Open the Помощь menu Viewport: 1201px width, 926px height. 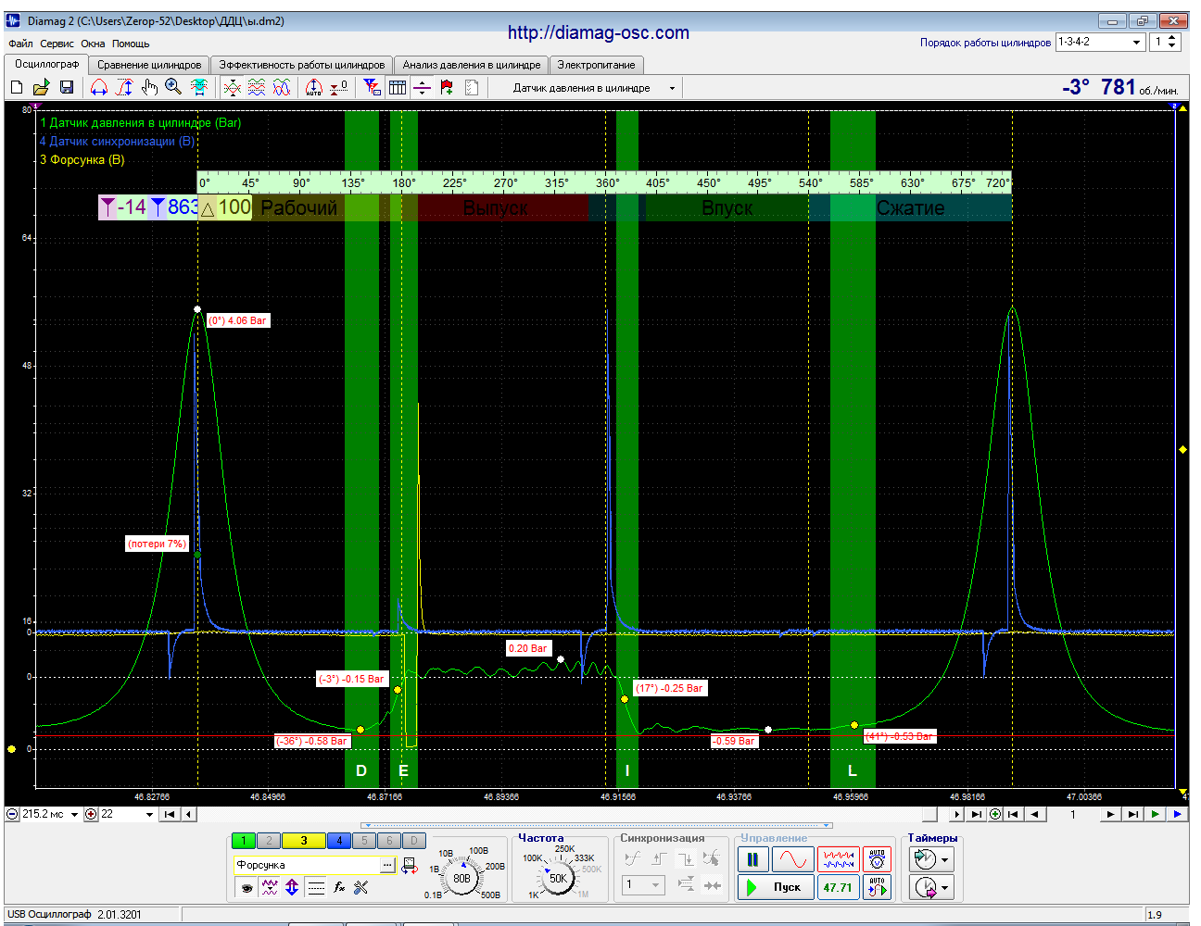coord(131,44)
